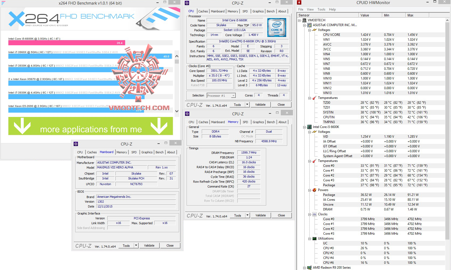Collapse the Utilizations group in HWMonitor
451x270 pixels.
309,239
